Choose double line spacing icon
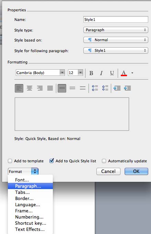Image resolution: width=151 pixels, height=234 pixels. [83, 88]
